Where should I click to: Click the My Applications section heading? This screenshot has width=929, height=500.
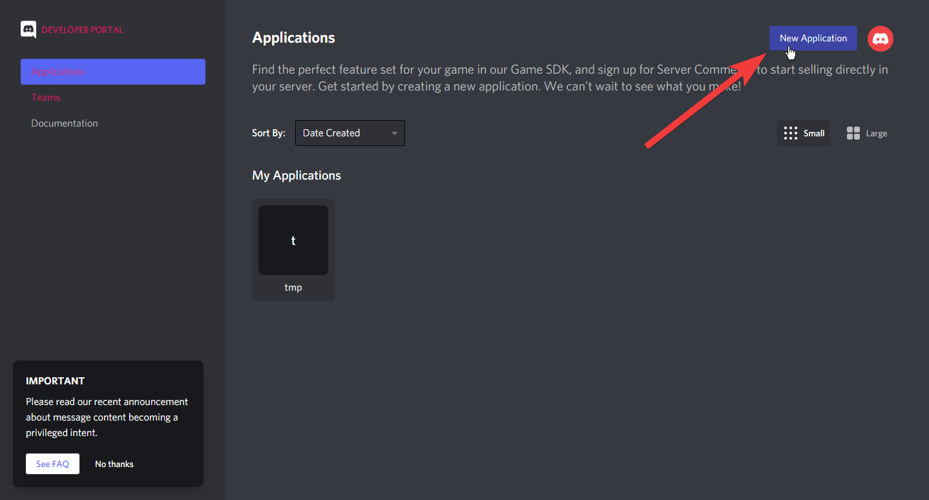(297, 176)
